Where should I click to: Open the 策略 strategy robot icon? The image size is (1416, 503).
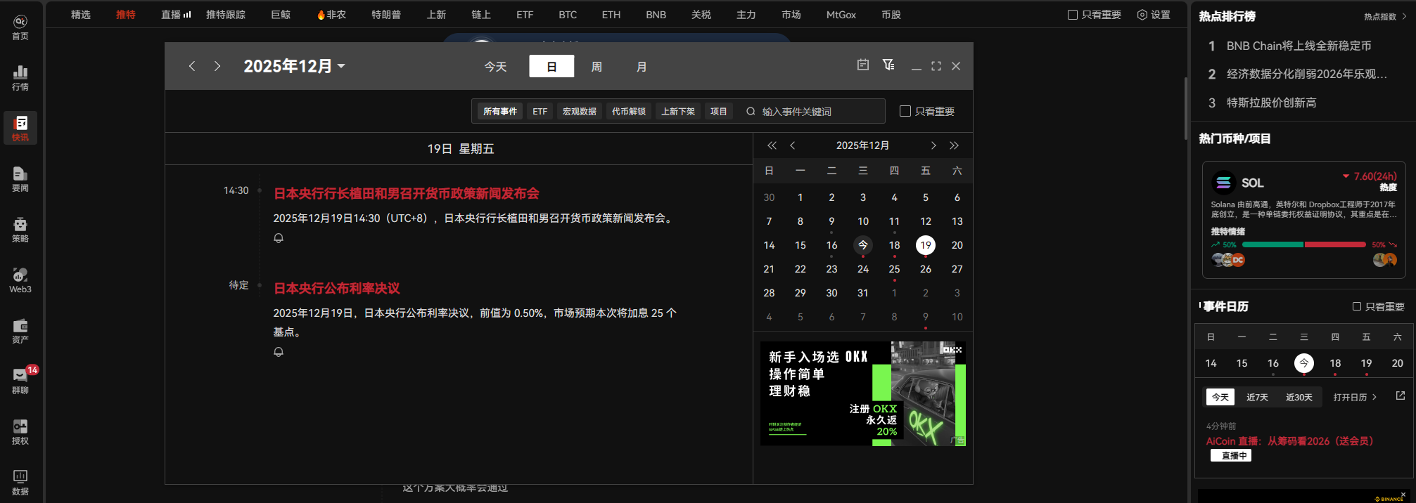(x=20, y=230)
